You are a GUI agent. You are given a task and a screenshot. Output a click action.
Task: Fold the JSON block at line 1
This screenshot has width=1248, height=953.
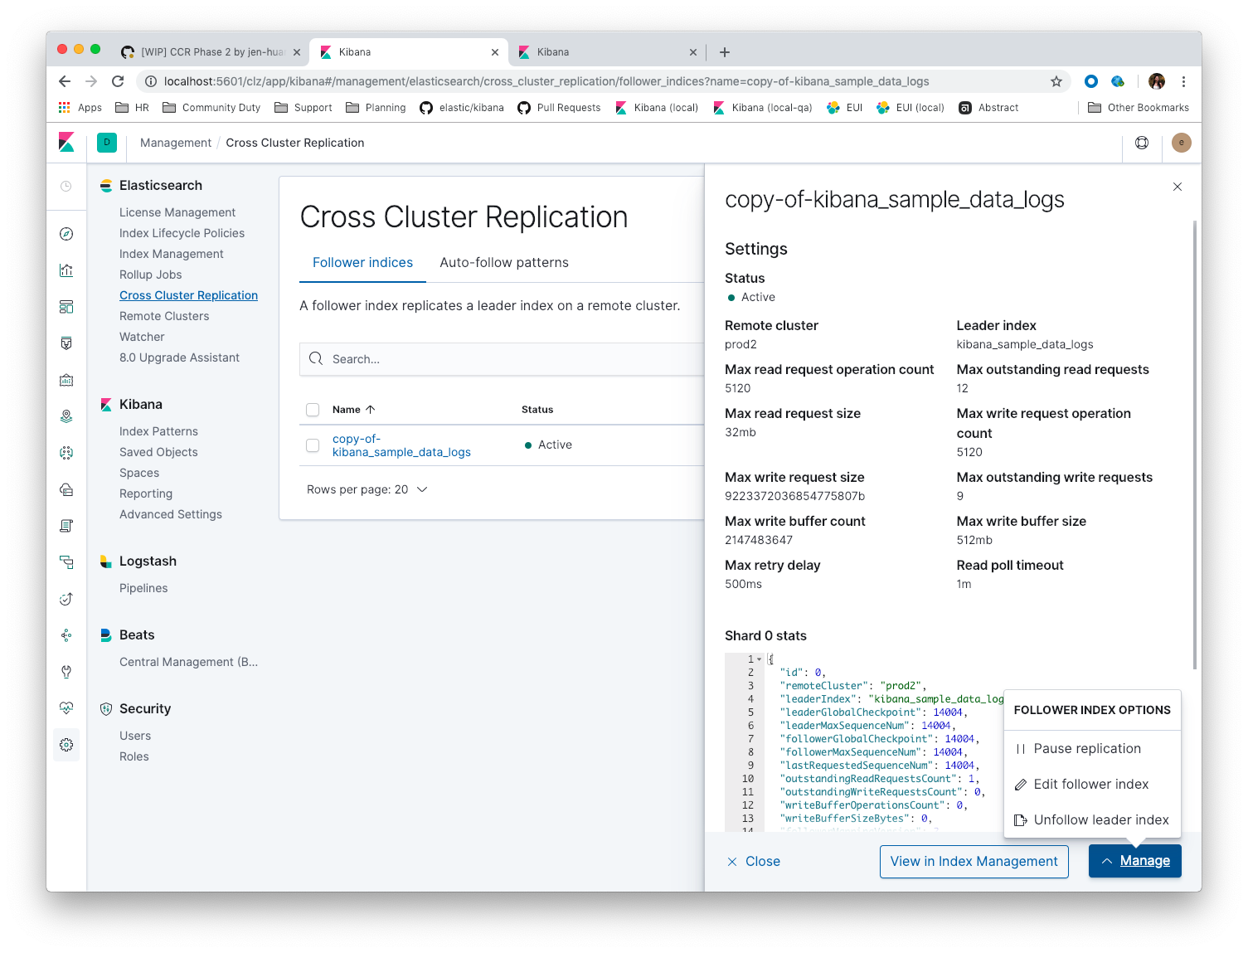tap(759, 659)
